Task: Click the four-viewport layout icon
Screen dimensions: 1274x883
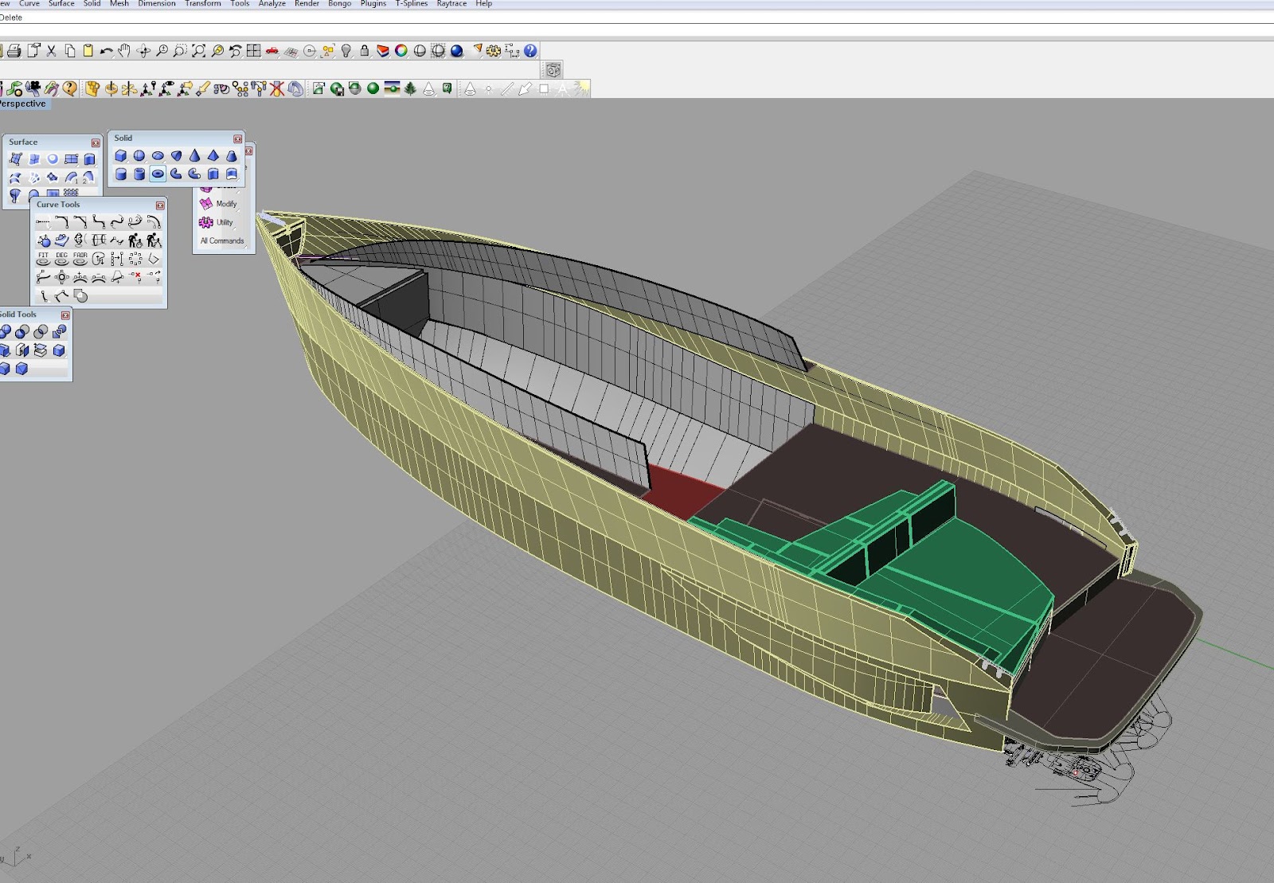Action: 253,51
